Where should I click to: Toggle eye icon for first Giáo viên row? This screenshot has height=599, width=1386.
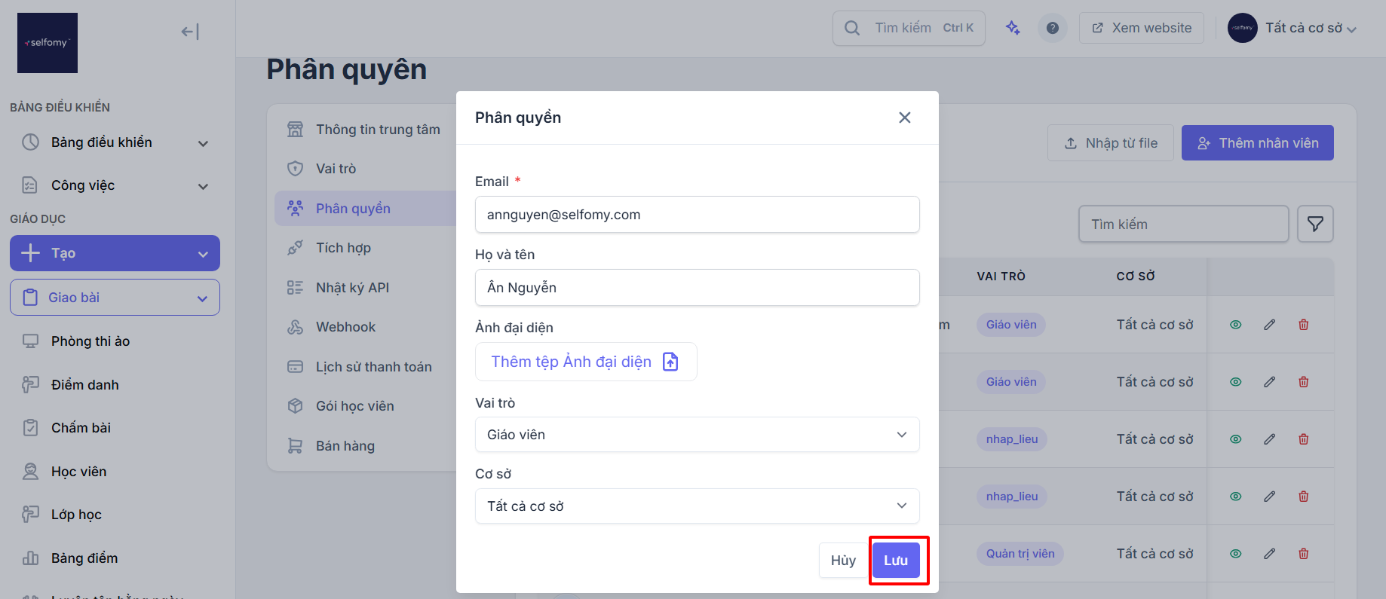(x=1235, y=325)
